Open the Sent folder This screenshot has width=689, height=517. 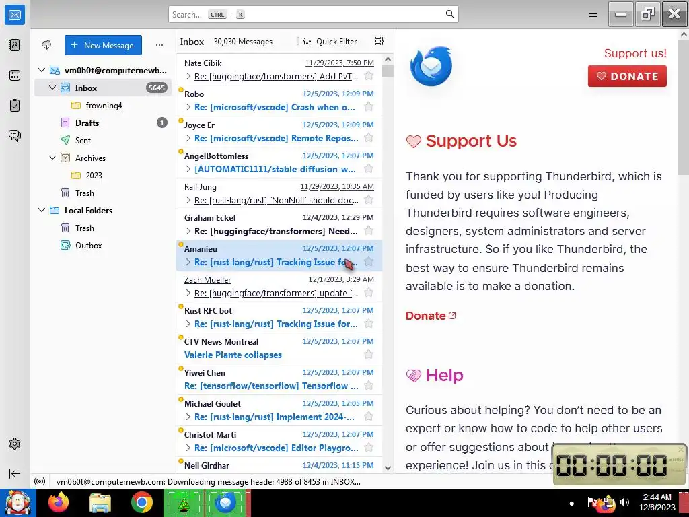[103, 140]
